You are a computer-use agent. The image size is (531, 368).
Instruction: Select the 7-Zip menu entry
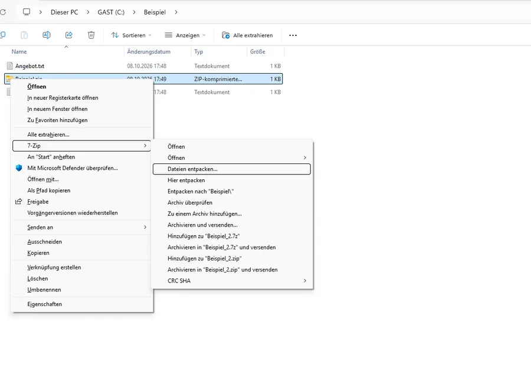tap(81, 146)
